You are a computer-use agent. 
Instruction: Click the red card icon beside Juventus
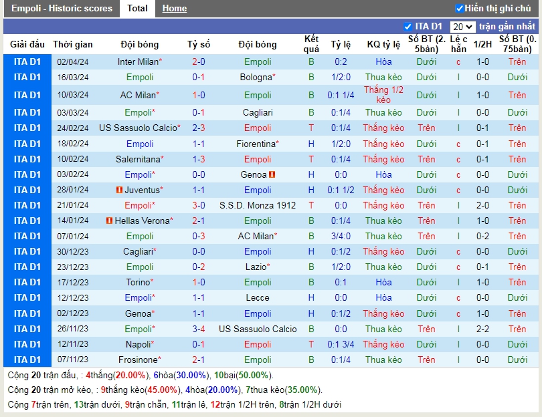click(119, 190)
